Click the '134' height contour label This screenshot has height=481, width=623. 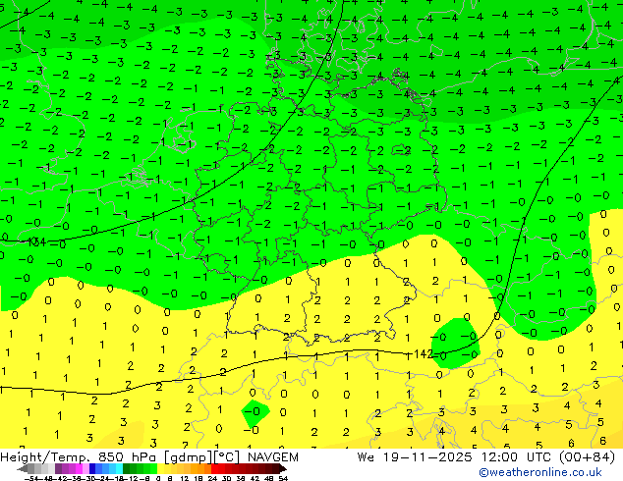pos(36,241)
